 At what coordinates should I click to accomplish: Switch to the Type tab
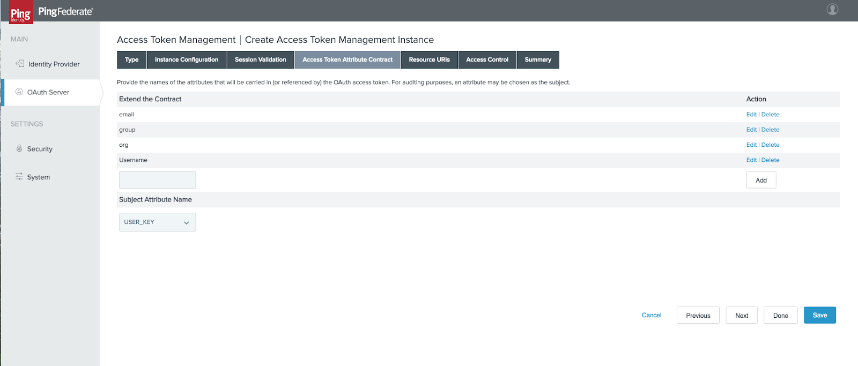131,59
